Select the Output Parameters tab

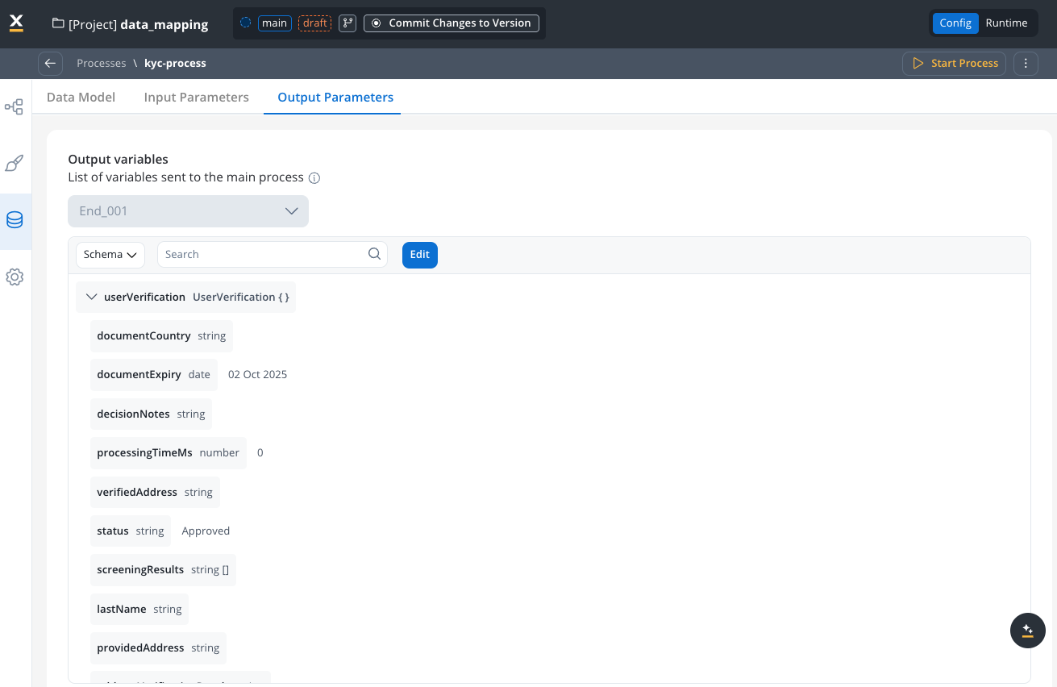click(x=335, y=97)
